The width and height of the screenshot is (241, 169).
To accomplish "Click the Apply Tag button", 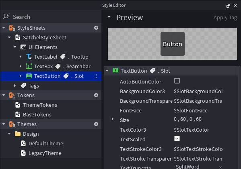I will [225, 18].
